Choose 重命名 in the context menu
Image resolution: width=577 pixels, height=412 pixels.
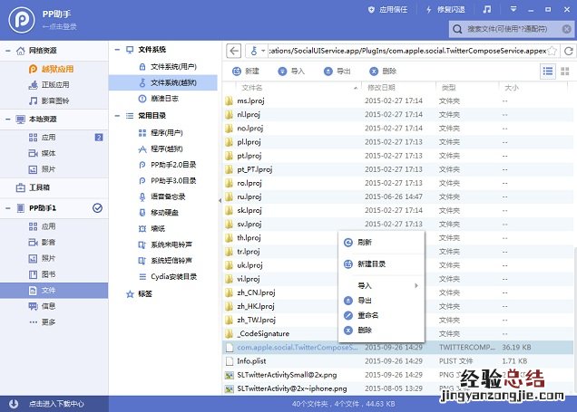coord(381,315)
